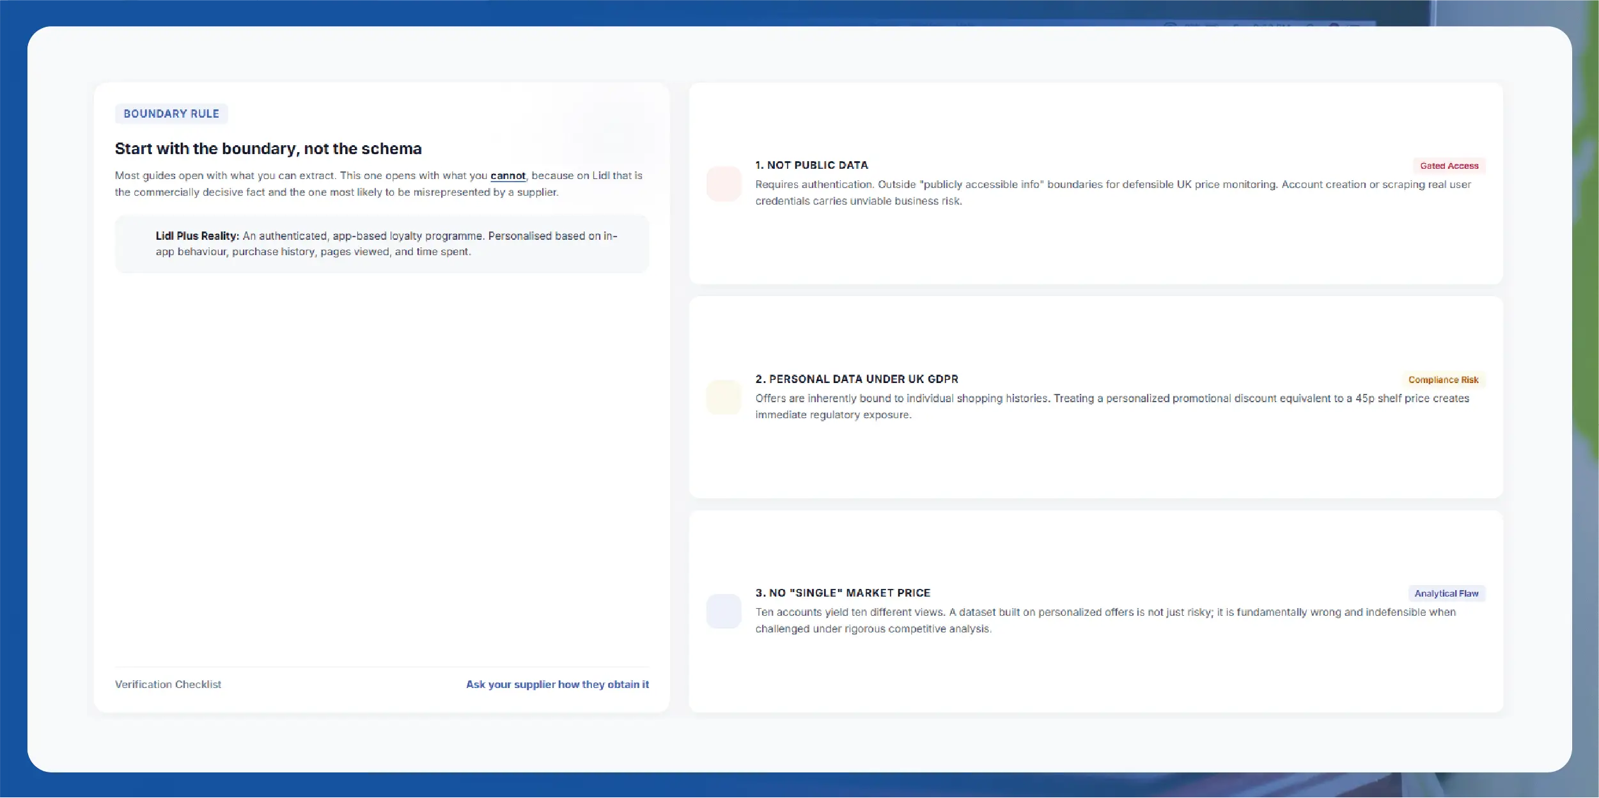The height and width of the screenshot is (798, 1599).
Task: Open 'Ask your supplier how they obtain it' link
Action: 557,684
